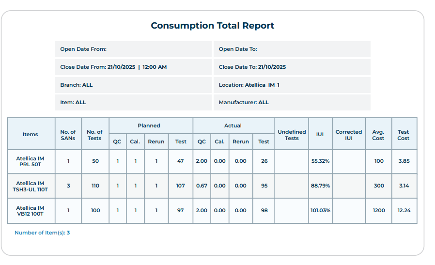Click the 101.03% IUI value
The width and height of the screenshot is (435, 265).
(320, 211)
